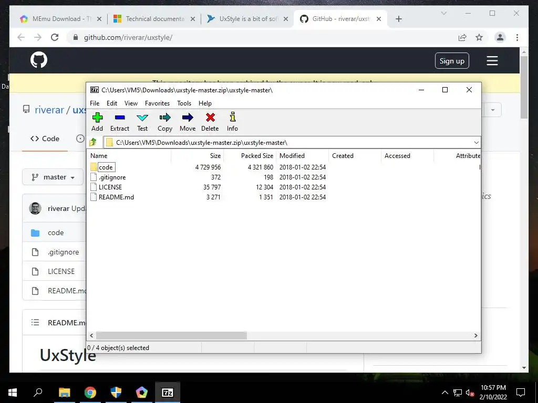Click the left arrow of 7-Zip horizontal scrollbar

point(91,335)
